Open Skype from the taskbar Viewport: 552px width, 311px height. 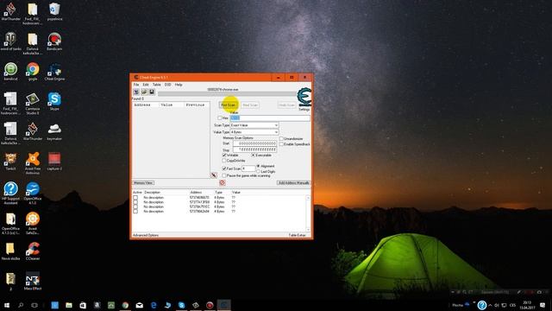point(182,305)
